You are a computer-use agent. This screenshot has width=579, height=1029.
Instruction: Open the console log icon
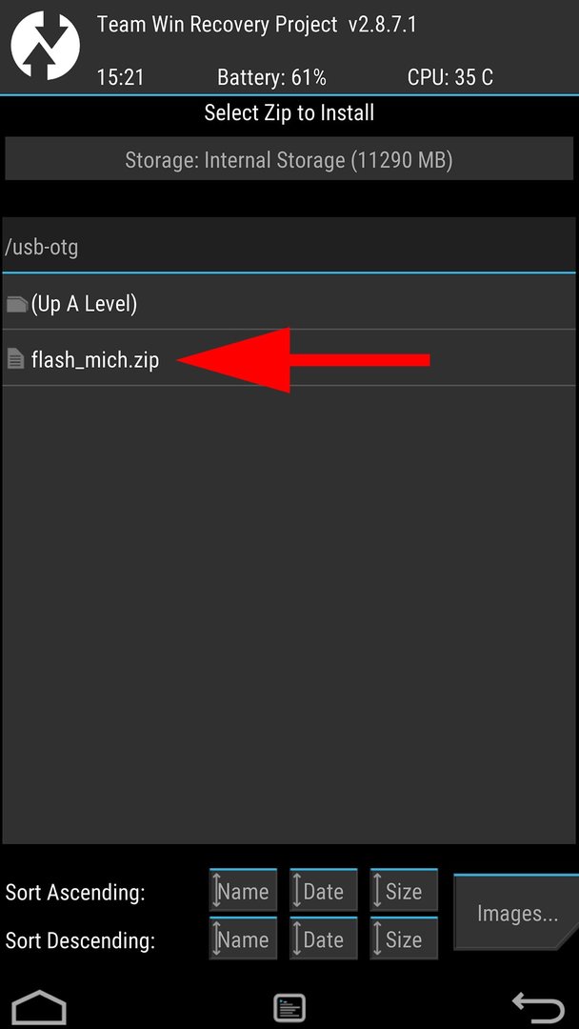click(x=289, y=1007)
